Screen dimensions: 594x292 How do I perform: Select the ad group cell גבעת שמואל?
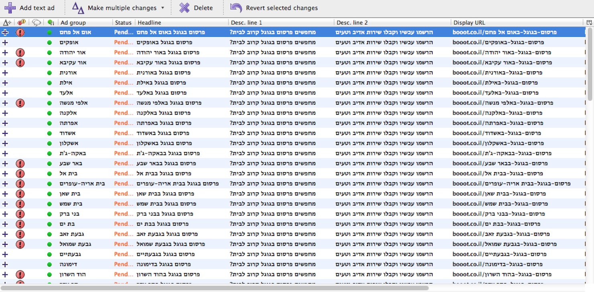[x=75, y=244]
